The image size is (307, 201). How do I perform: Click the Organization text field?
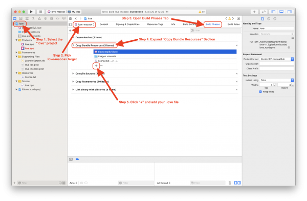click(276, 64)
